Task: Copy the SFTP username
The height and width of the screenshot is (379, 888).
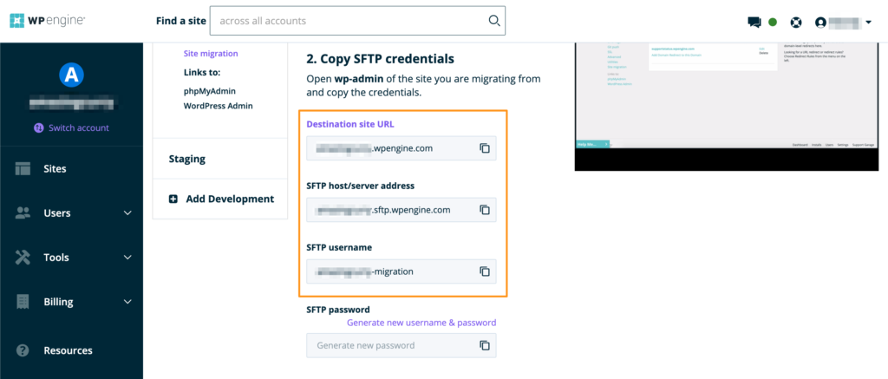Action: 486,271
